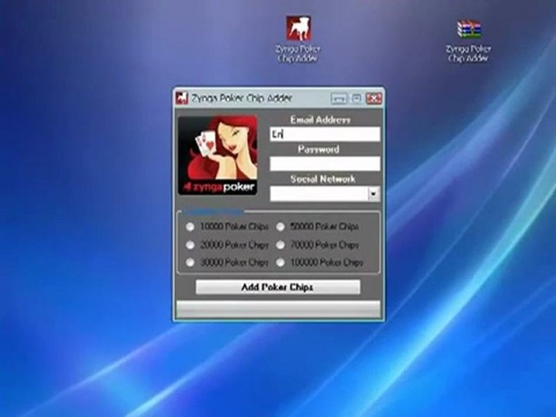The height and width of the screenshot is (417, 556).
Task: Click the progress bar at window bottom
Action: (x=279, y=309)
